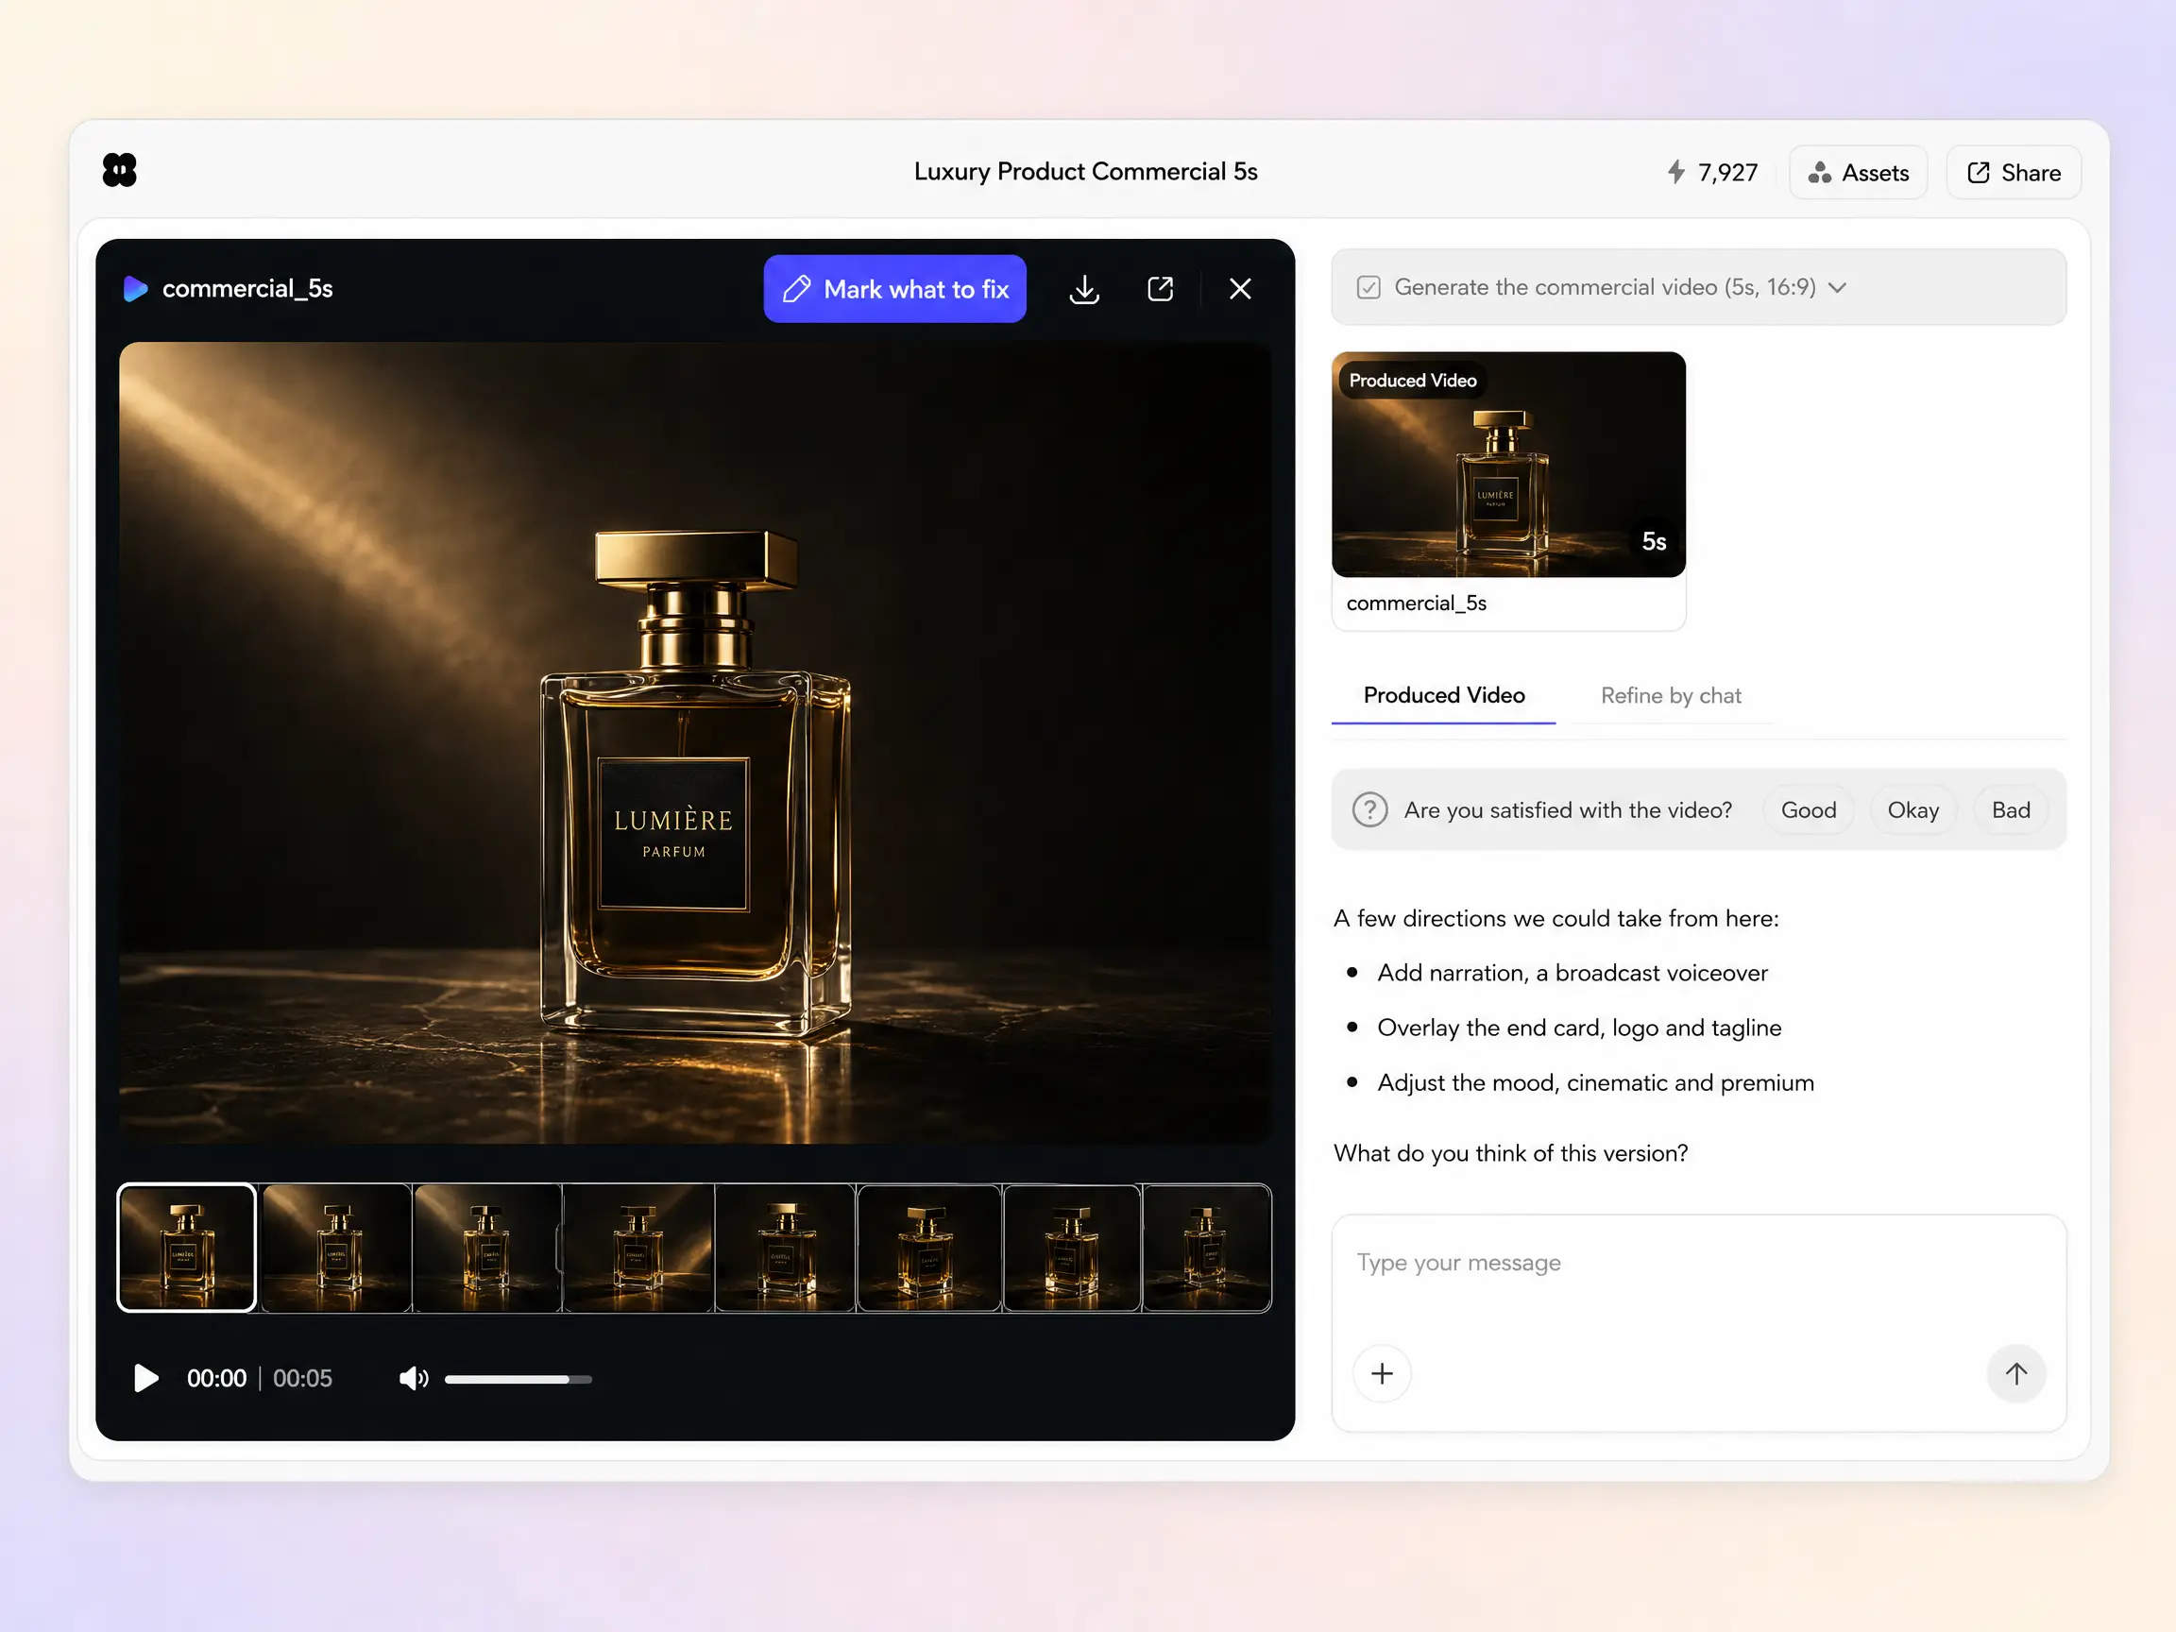Switch to the Produced Video tab

point(1443,695)
